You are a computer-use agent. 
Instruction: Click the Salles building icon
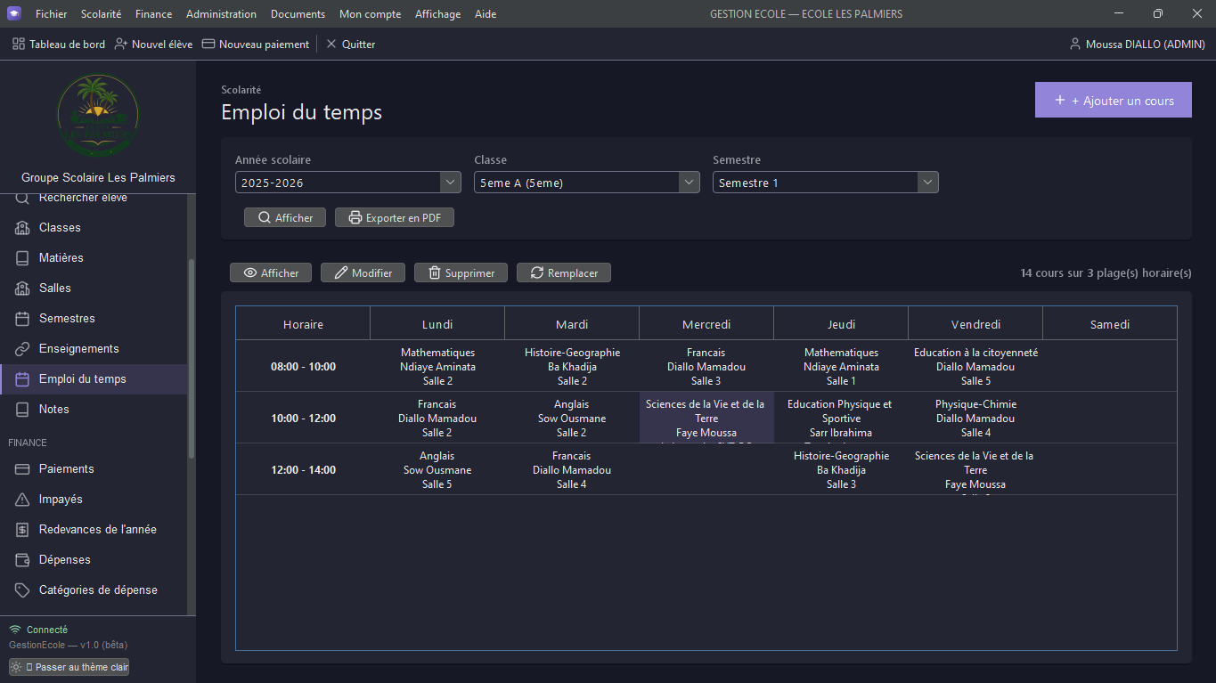click(x=22, y=289)
